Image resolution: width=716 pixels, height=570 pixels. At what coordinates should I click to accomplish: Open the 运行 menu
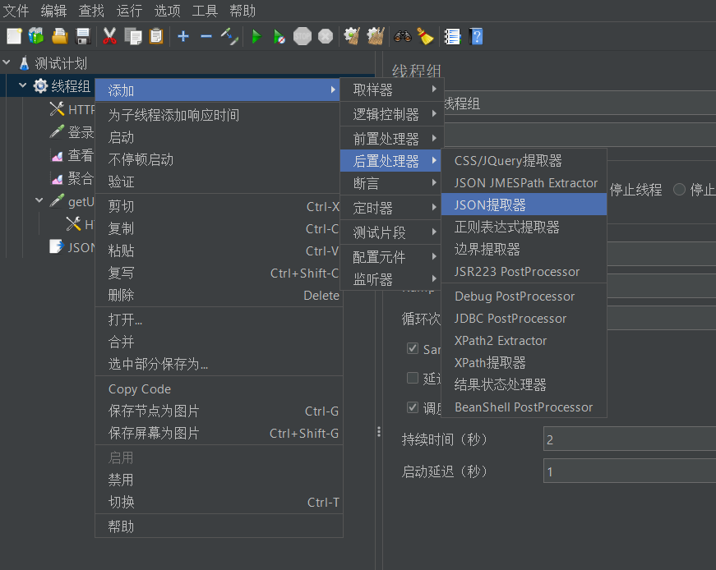[x=129, y=11]
